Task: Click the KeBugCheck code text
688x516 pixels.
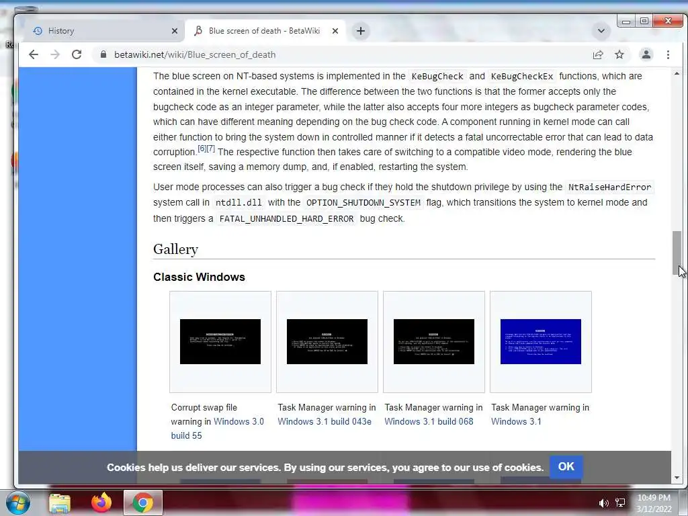Action: pos(437,77)
